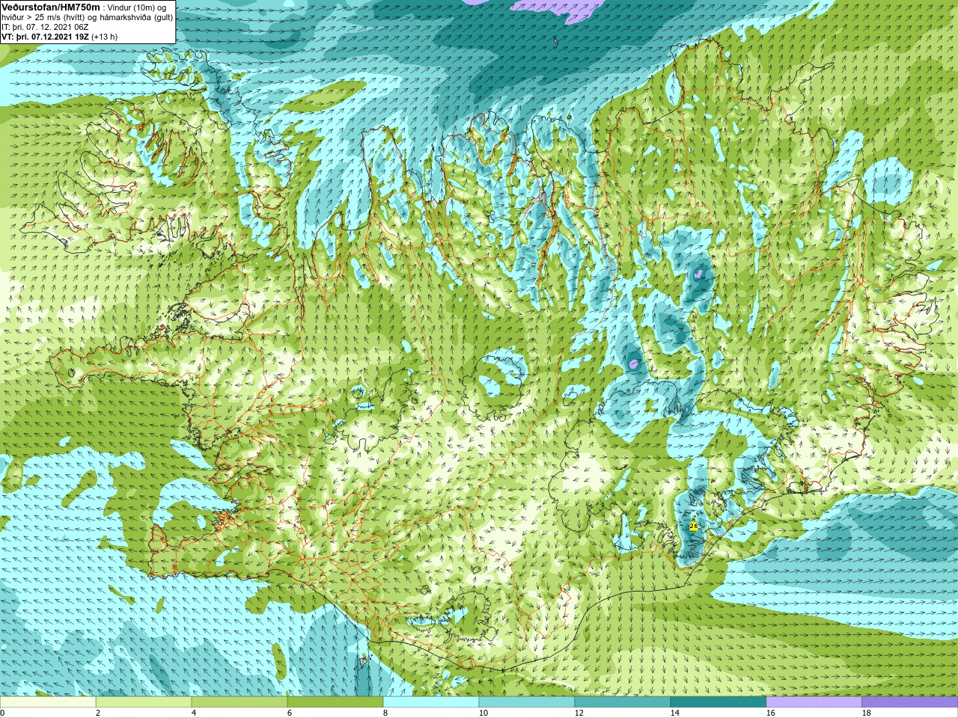The width and height of the screenshot is (958, 718).
Task: Click the scale label 6
Action: [290, 713]
